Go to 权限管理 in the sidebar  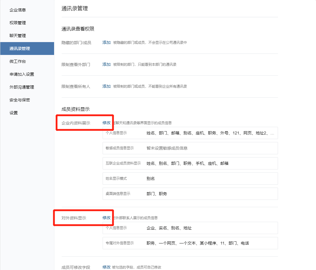pyautogui.click(x=18, y=23)
